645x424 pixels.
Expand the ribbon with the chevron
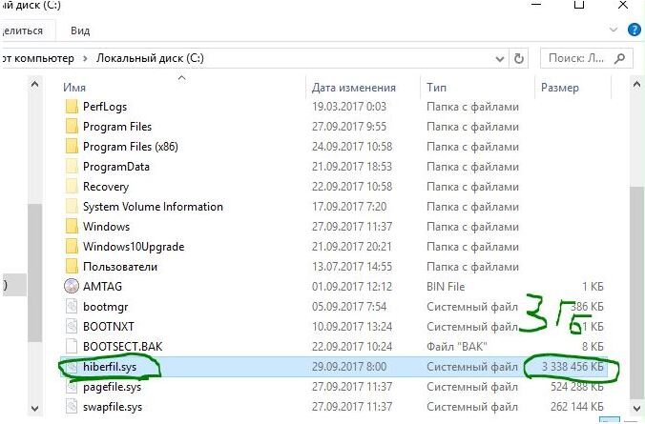(x=614, y=30)
